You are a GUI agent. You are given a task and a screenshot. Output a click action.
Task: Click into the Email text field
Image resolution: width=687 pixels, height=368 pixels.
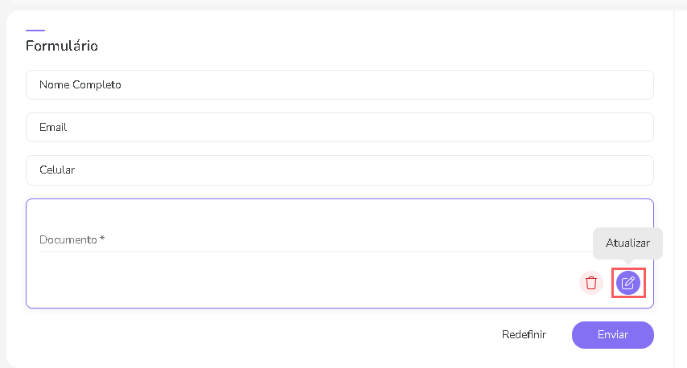(x=339, y=128)
